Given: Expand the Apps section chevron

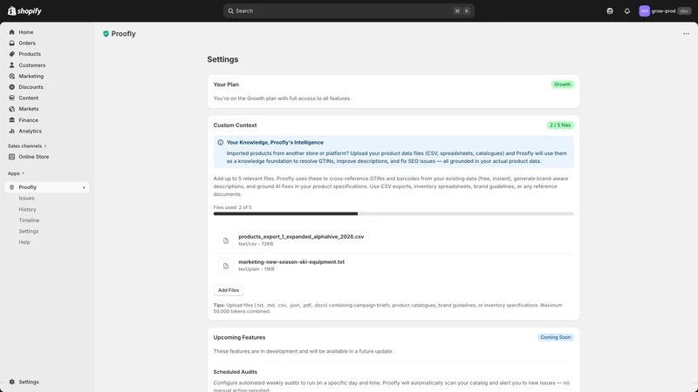Looking at the screenshot, I should point(24,173).
